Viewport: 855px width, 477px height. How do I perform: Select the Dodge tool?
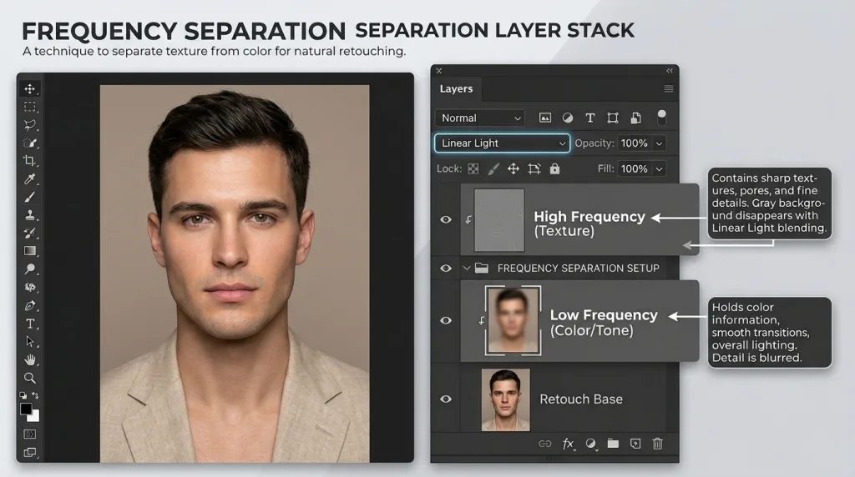point(29,269)
